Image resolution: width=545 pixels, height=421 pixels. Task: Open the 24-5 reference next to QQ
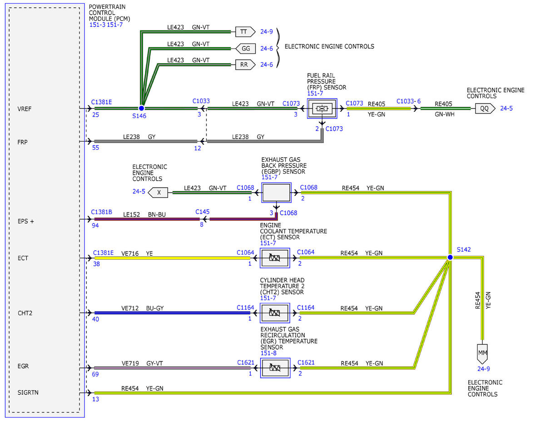point(506,109)
